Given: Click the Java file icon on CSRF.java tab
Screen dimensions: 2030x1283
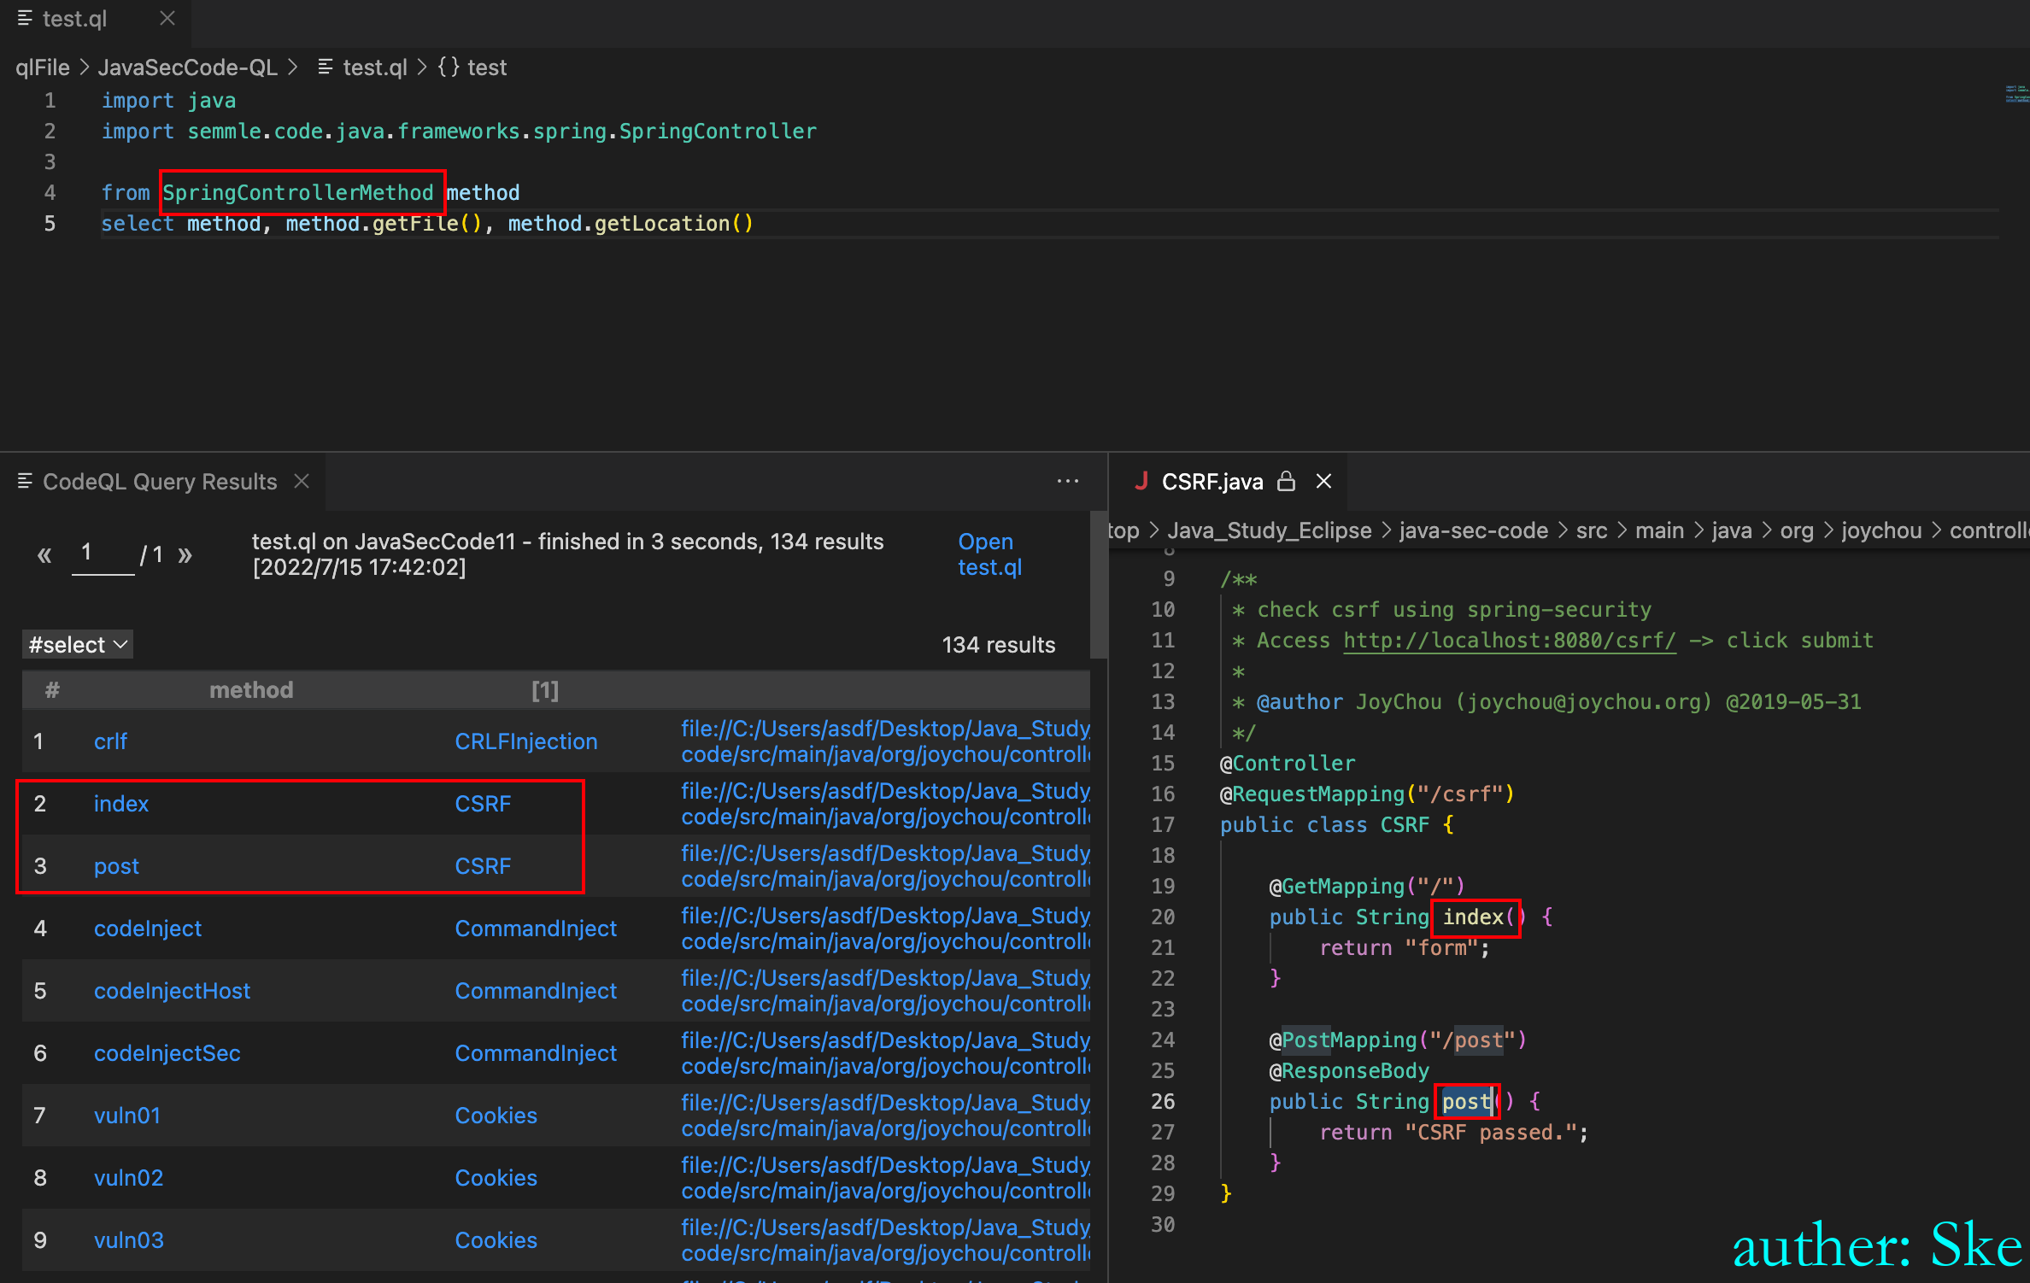Looking at the screenshot, I should (1141, 481).
